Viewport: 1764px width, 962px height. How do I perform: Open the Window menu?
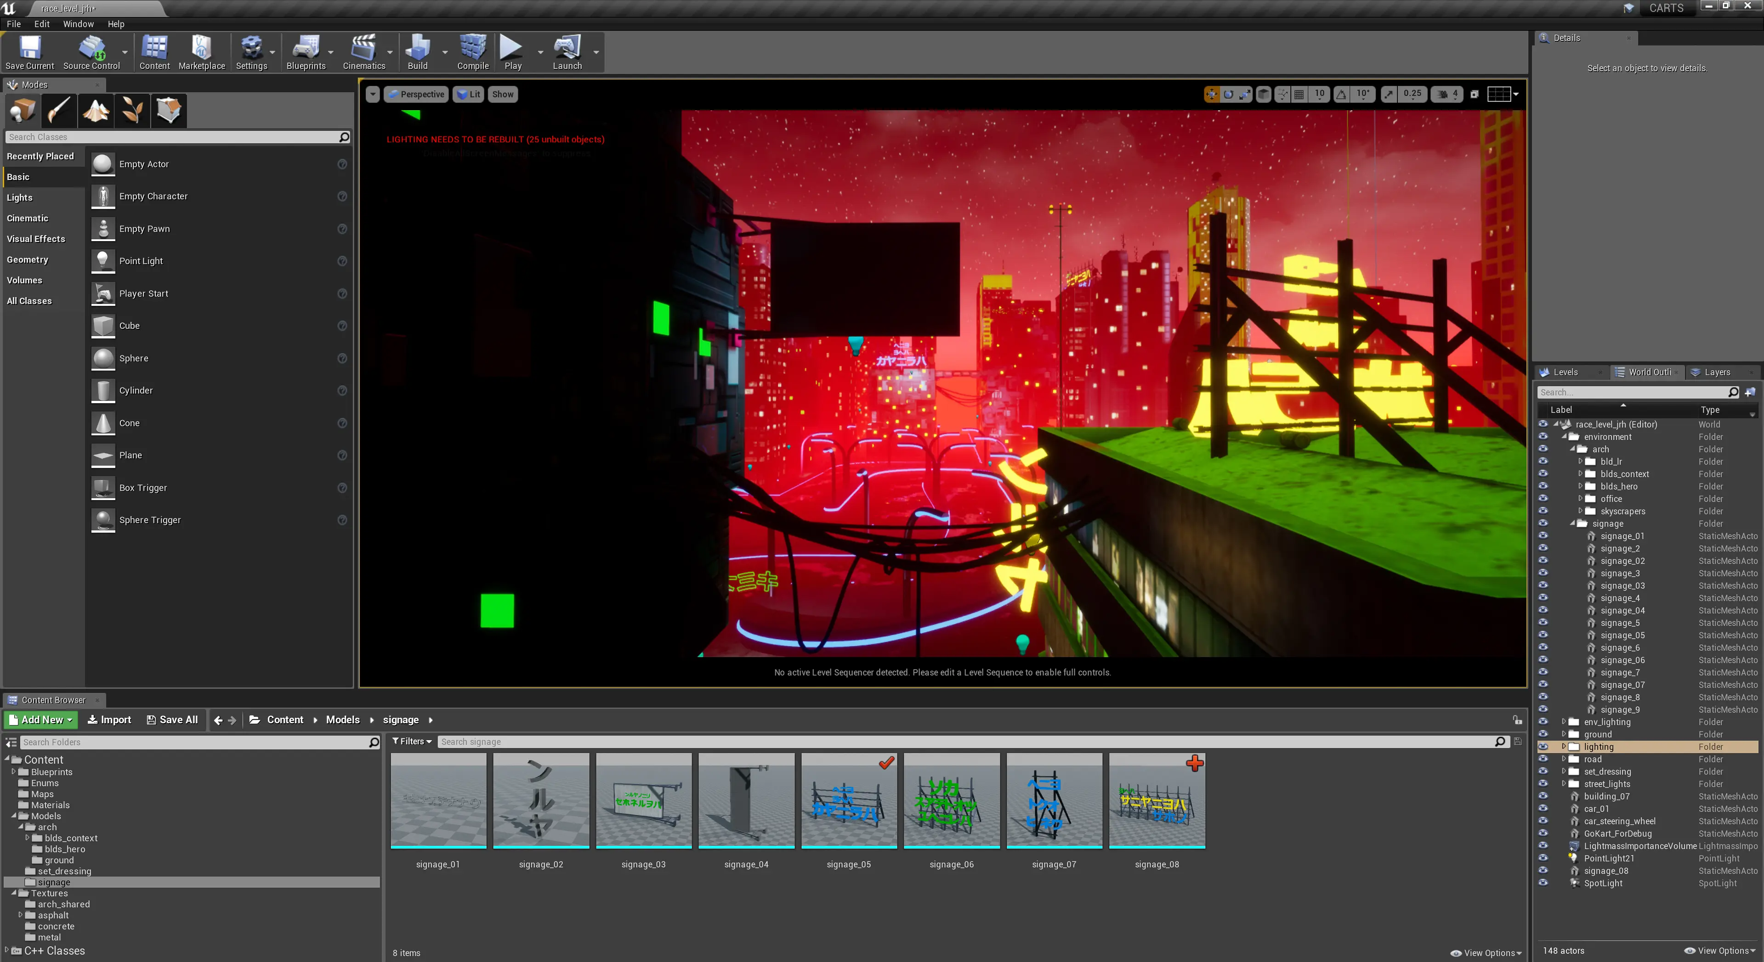(x=78, y=24)
